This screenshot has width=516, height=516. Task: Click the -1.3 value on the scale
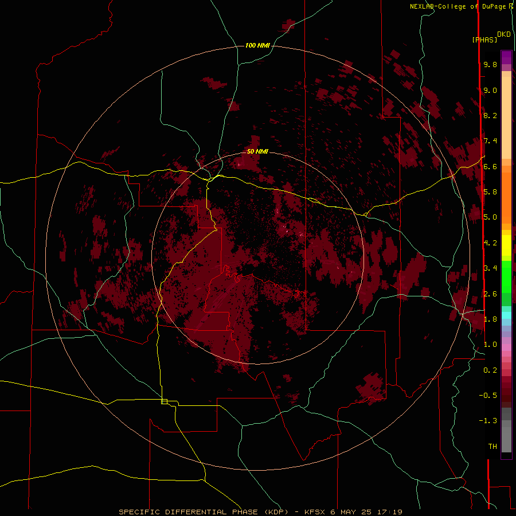[x=488, y=421]
